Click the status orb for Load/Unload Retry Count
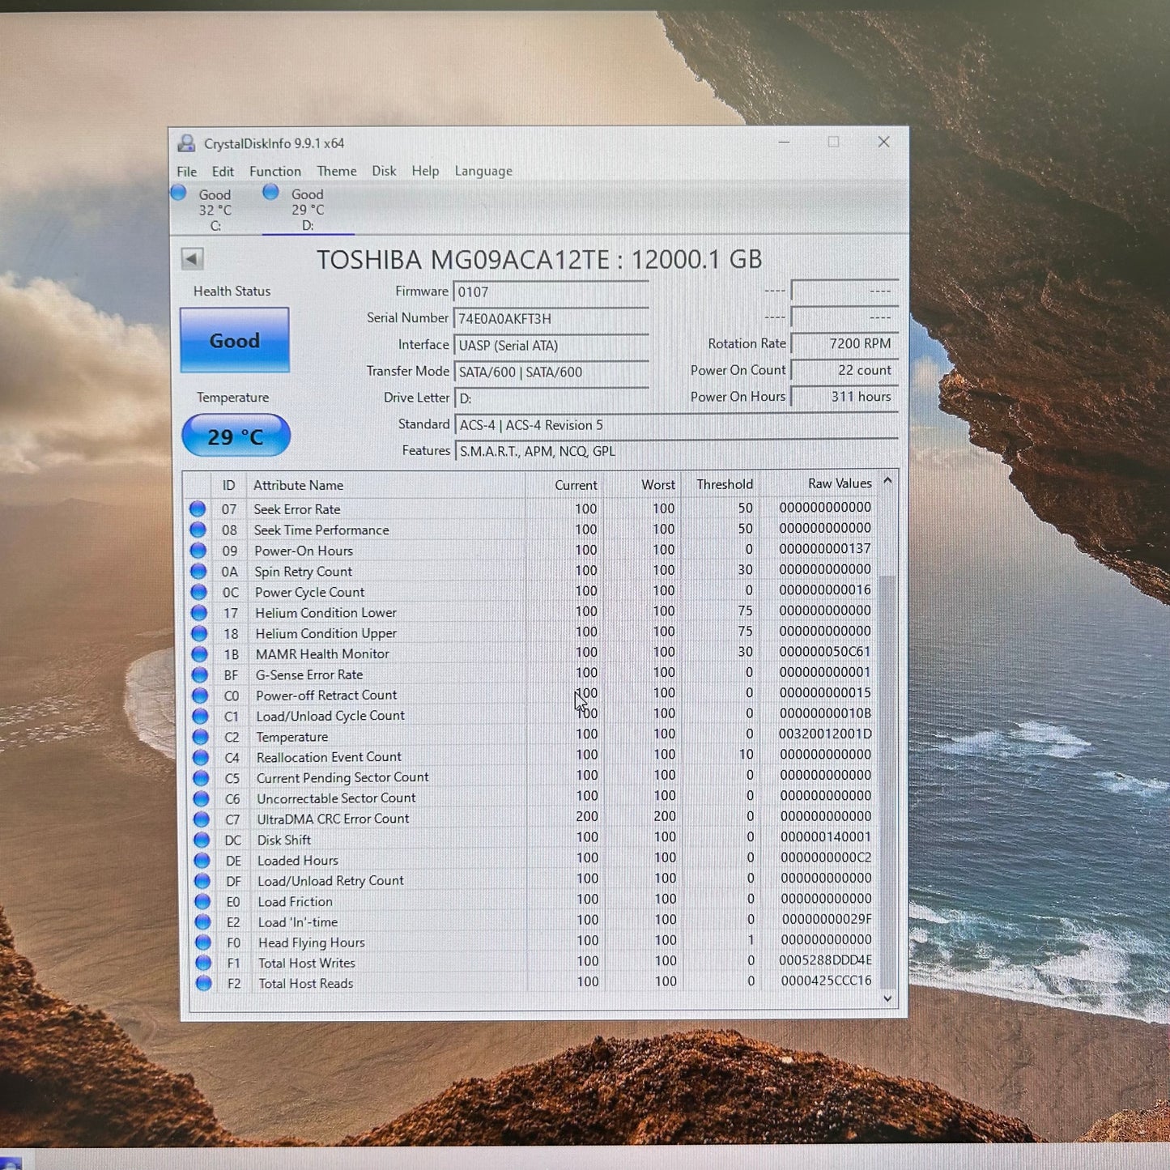The height and width of the screenshot is (1170, 1170). coord(202,880)
